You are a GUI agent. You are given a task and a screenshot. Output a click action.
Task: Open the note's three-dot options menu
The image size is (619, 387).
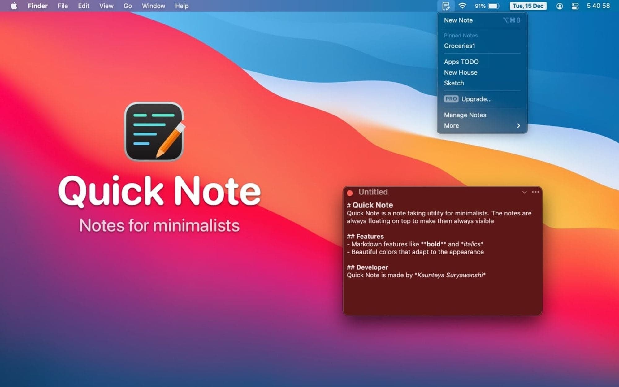pyautogui.click(x=535, y=192)
